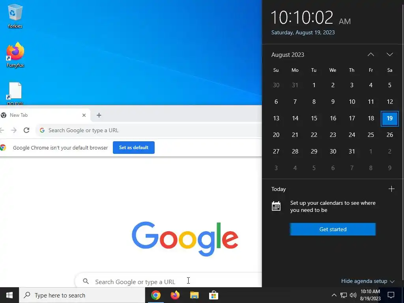Open a new Chrome tab with plus button
This screenshot has height=303, width=404.
[99, 115]
